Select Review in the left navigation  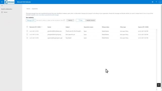[x=6, y=12]
